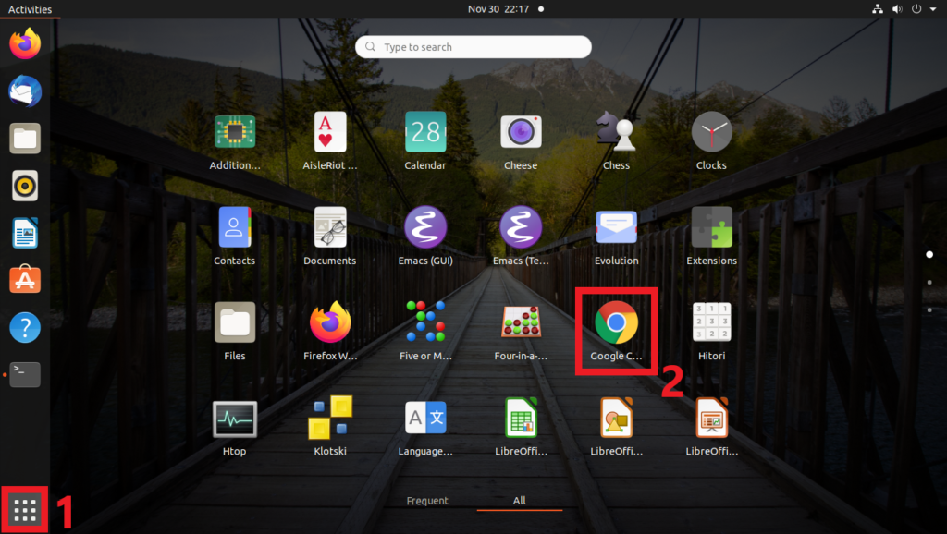Screen dimensions: 947x534
Task: Open the Cheese webcam app
Action: (x=521, y=133)
